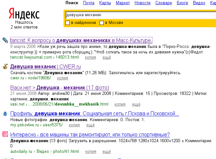The height and width of the screenshot is (159, 216).
Task: Click the search field containing "девушка механик"
Action: [141, 15]
